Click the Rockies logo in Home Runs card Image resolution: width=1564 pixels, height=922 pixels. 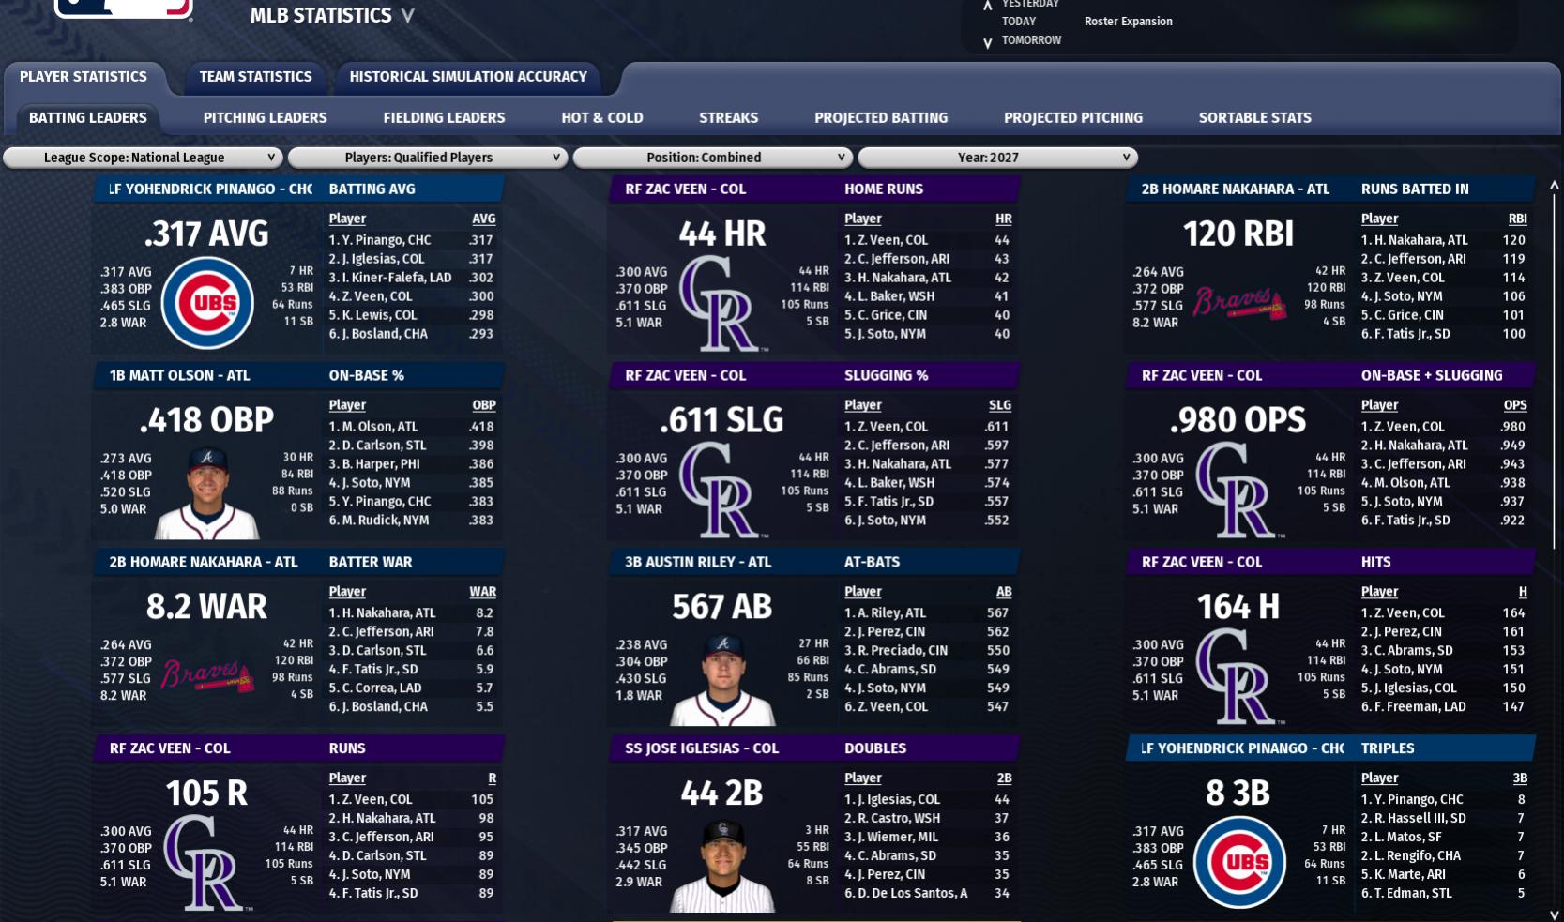[x=723, y=303]
